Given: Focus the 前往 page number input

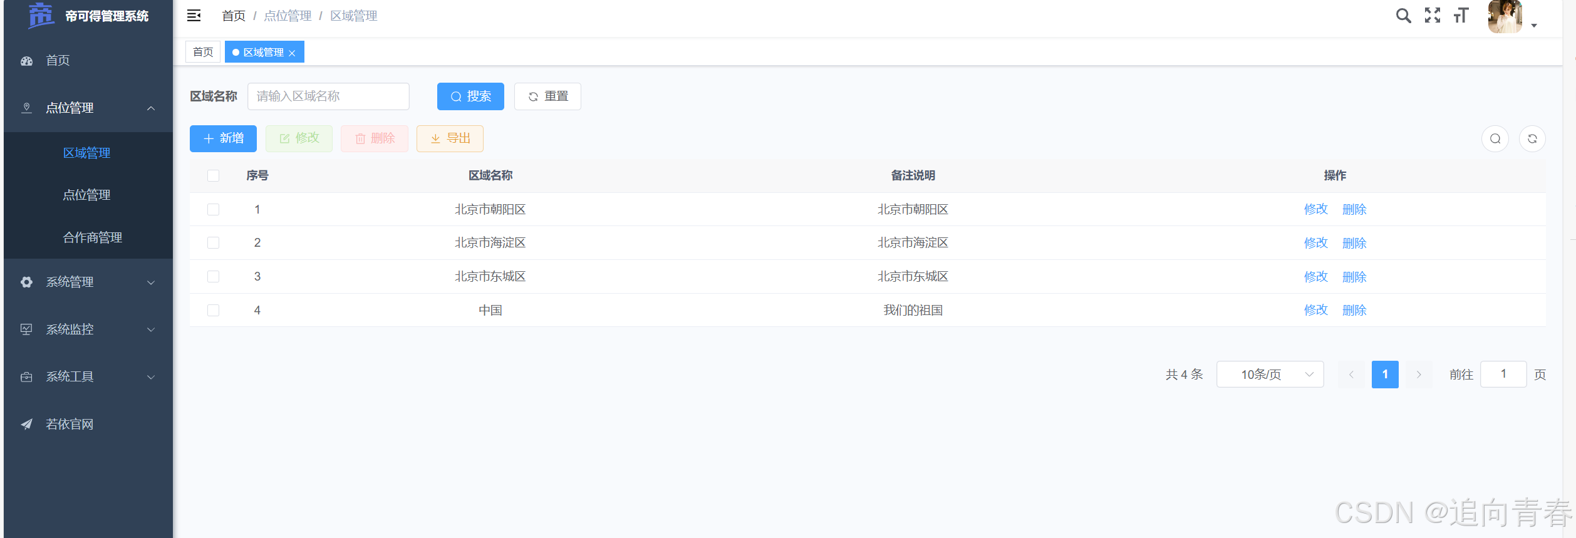Looking at the screenshot, I should 1503,375.
